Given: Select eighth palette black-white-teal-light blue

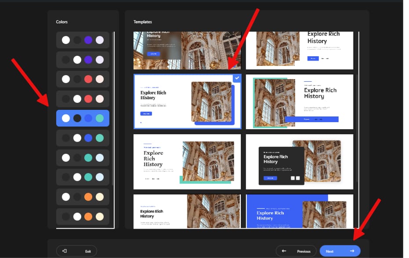Looking at the screenshot, I should (83, 177).
